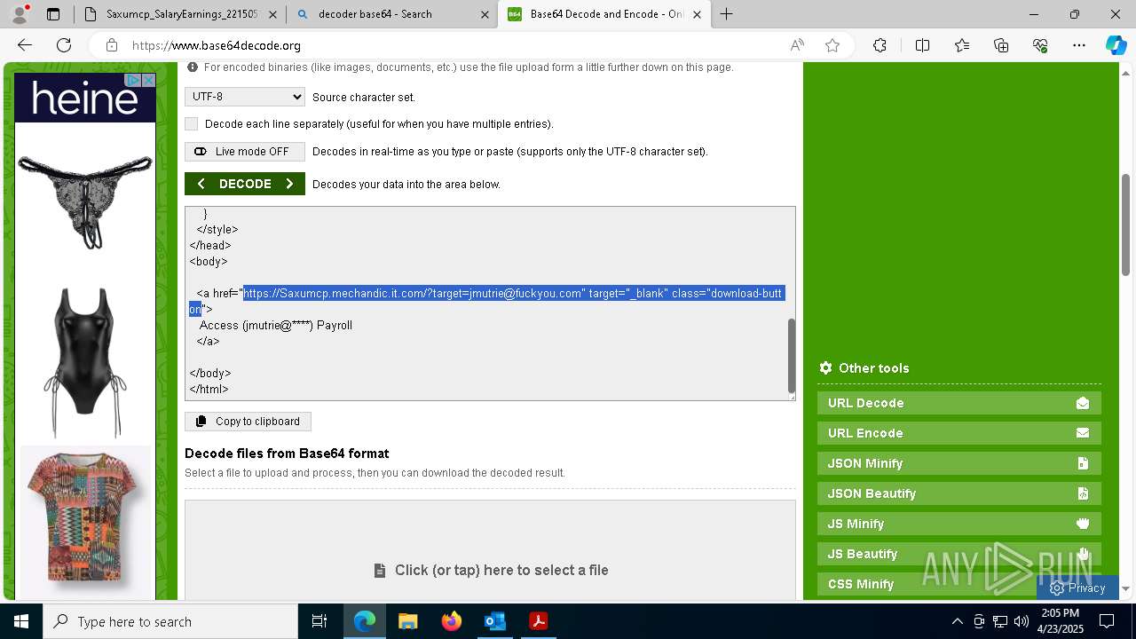Switch to decoder base64 Search tab
The width and height of the screenshot is (1136, 639).
pos(392,14)
